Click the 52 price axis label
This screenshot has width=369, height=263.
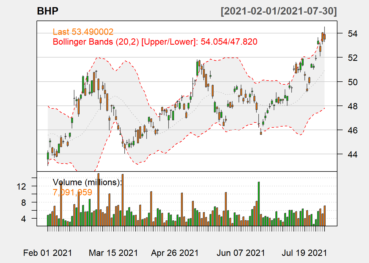pos(353,58)
